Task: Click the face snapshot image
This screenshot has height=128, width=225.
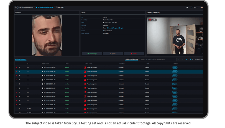Action: pyautogui.click(x=47, y=35)
